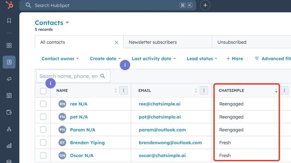Open the Commerce wallet sidebar icon

click(x=9, y=112)
